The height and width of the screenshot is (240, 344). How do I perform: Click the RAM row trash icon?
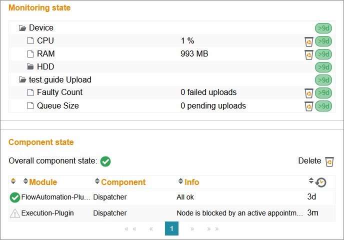[308, 54]
